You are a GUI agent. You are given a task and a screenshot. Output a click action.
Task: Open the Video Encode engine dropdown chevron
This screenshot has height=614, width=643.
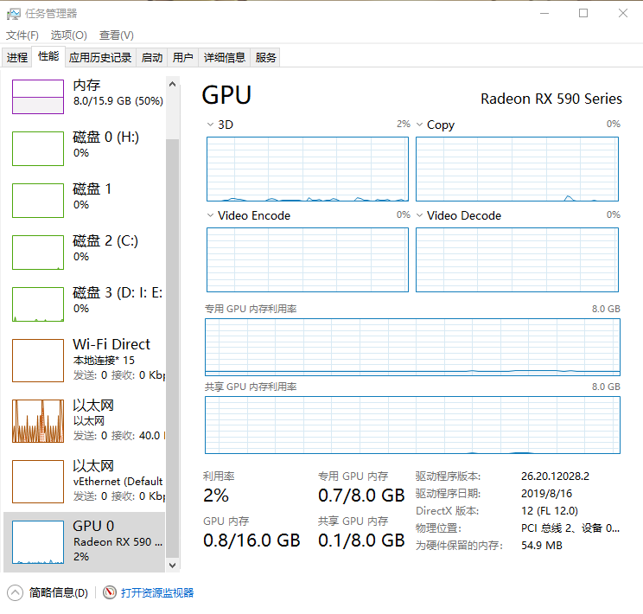(x=210, y=215)
